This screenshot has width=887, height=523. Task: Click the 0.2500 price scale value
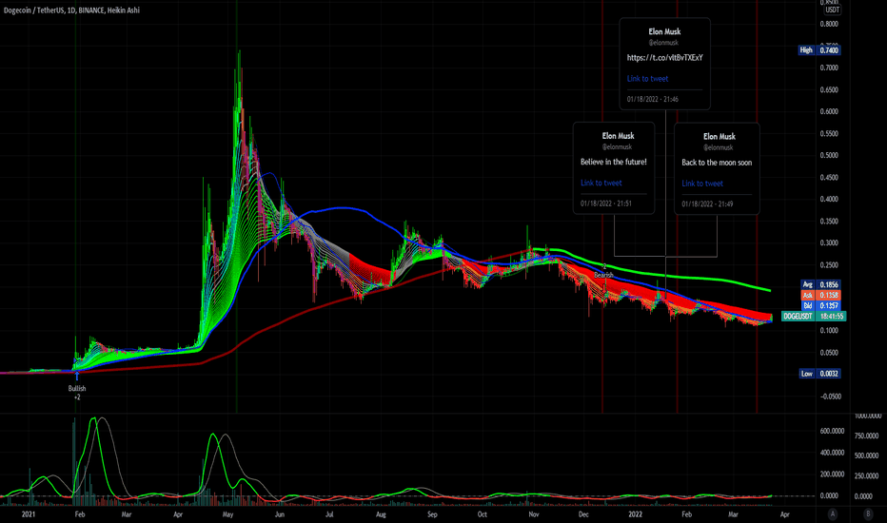(x=829, y=265)
